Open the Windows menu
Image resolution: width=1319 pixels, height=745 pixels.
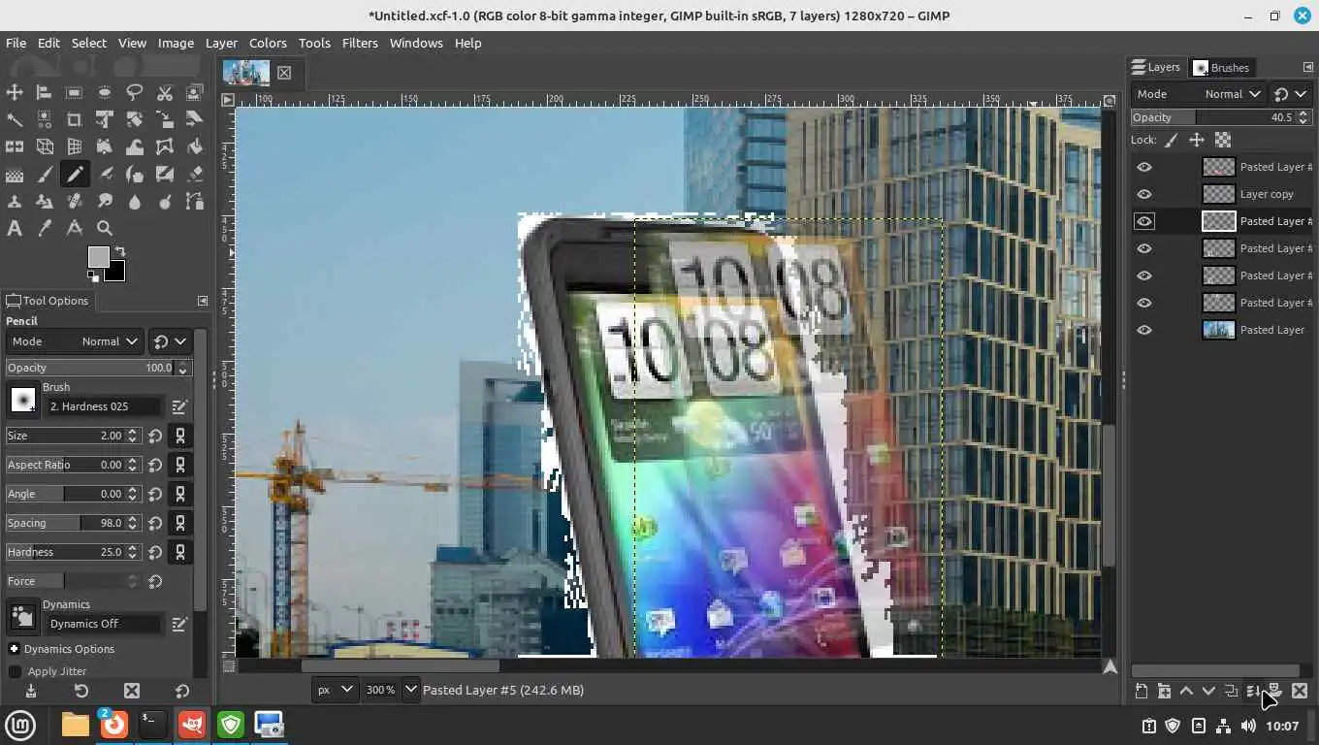[416, 43]
